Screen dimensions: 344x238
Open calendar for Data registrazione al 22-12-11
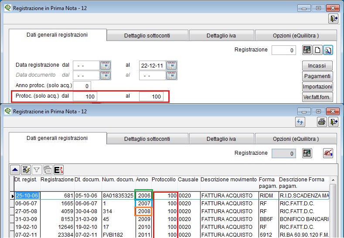pos(171,65)
